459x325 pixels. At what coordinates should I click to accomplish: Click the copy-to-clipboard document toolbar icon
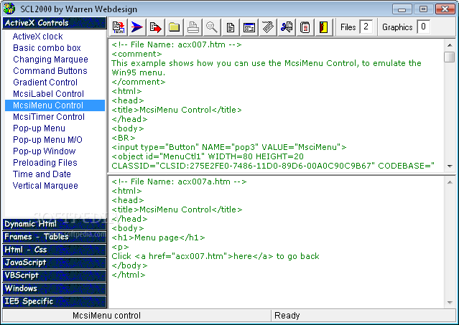point(119,27)
